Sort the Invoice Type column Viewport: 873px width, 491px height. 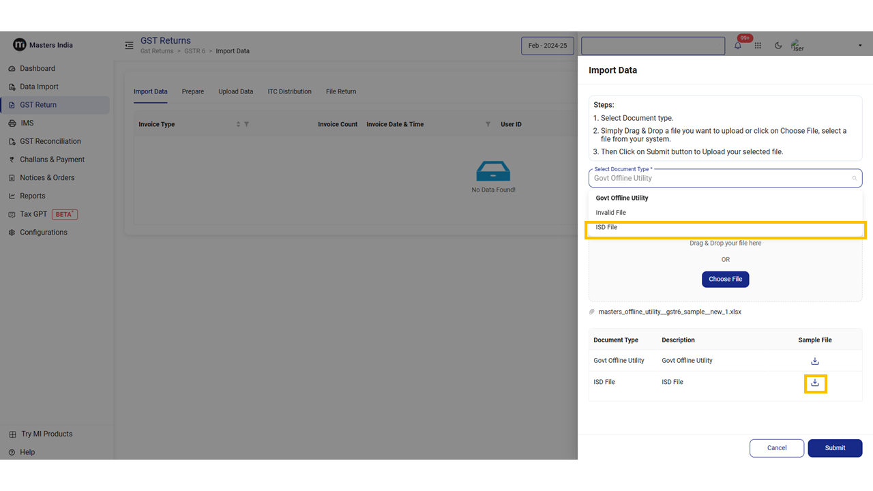[x=238, y=124]
